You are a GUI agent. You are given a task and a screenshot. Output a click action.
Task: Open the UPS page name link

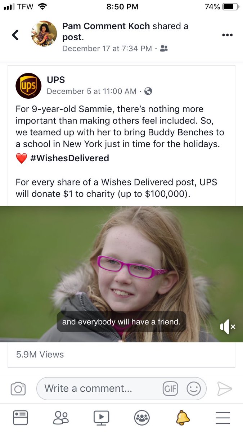tap(56, 80)
